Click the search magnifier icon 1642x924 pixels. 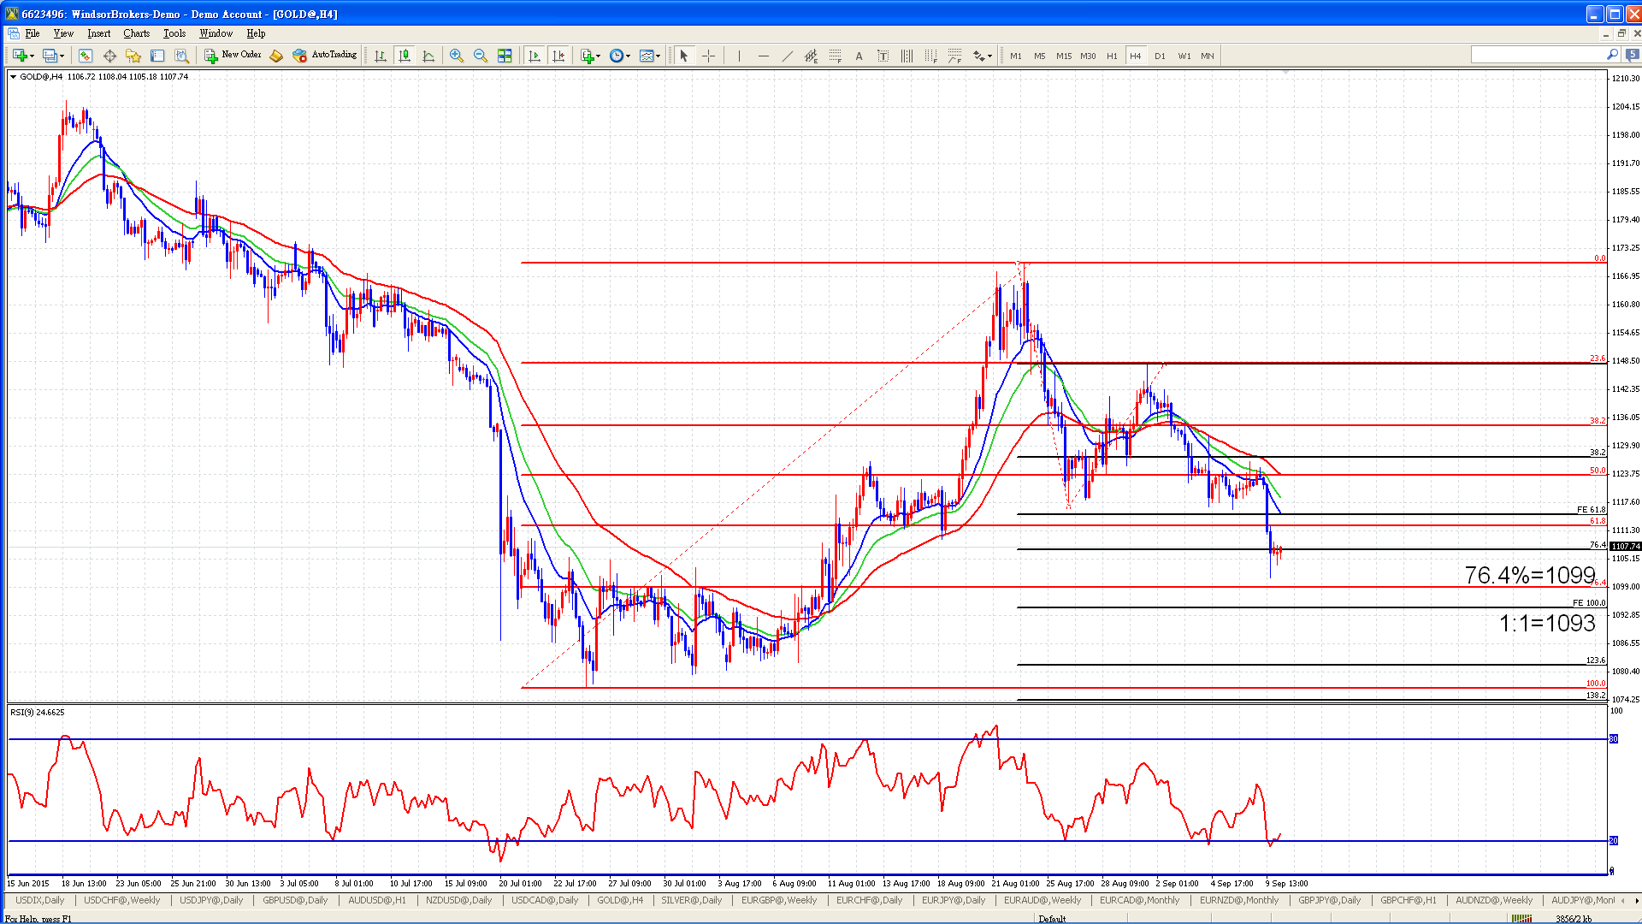pos(1612,55)
